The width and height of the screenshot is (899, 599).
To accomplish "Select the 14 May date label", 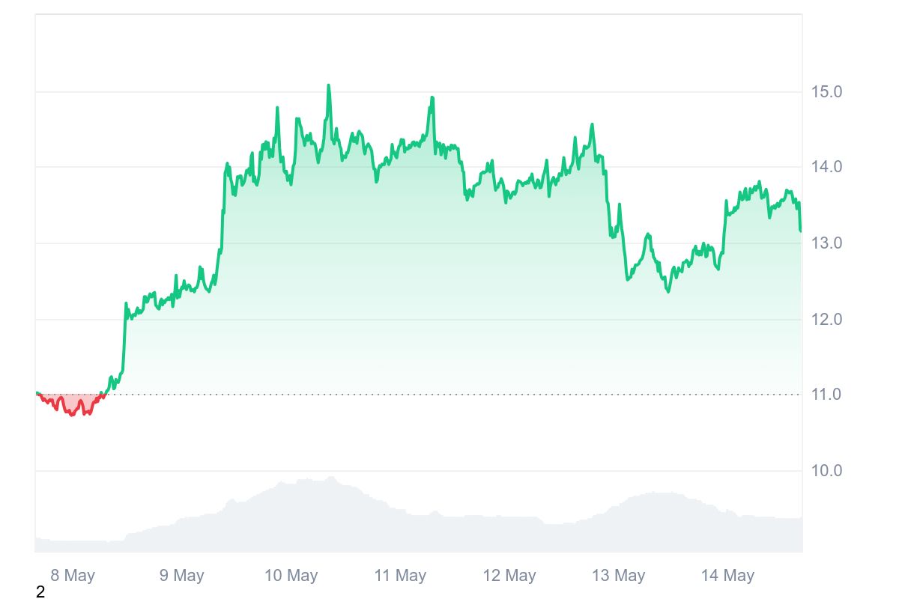I will 727,576.
